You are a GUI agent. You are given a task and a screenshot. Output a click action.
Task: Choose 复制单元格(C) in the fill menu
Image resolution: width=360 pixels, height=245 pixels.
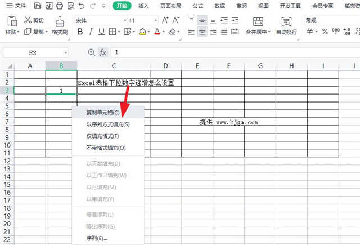tap(108, 113)
